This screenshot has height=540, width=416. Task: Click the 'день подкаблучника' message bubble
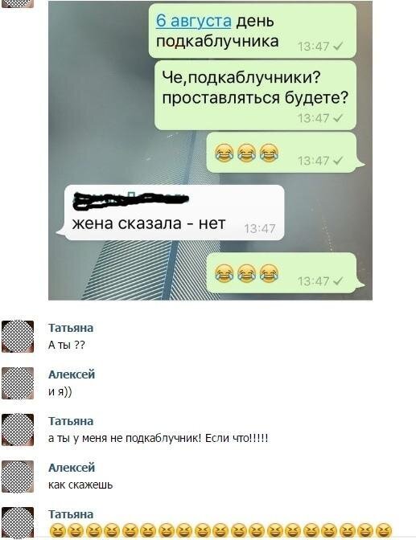tap(253, 31)
